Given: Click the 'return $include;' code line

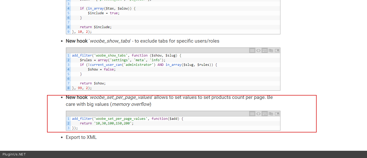Looking at the screenshot, I should pyautogui.click(x=96, y=27).
